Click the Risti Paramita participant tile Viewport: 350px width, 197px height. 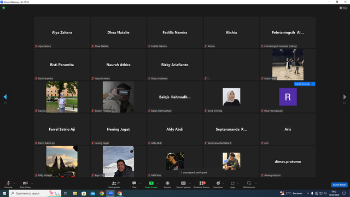[62, 65]
